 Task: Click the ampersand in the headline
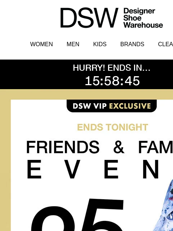(119, 147)
